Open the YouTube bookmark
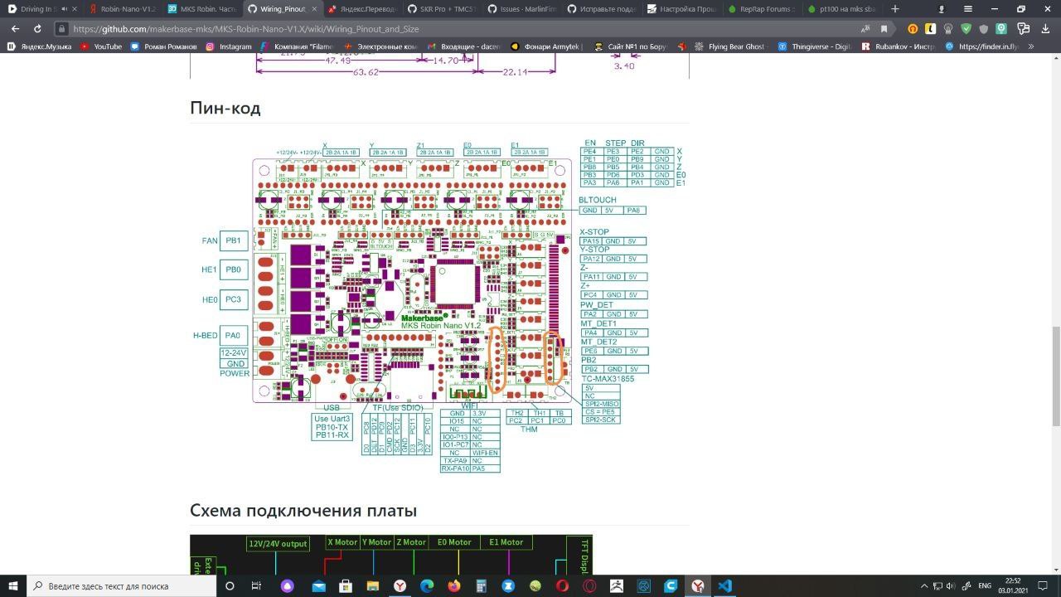This screenshot has height=597, width=1061. click(x=101, y=46)
